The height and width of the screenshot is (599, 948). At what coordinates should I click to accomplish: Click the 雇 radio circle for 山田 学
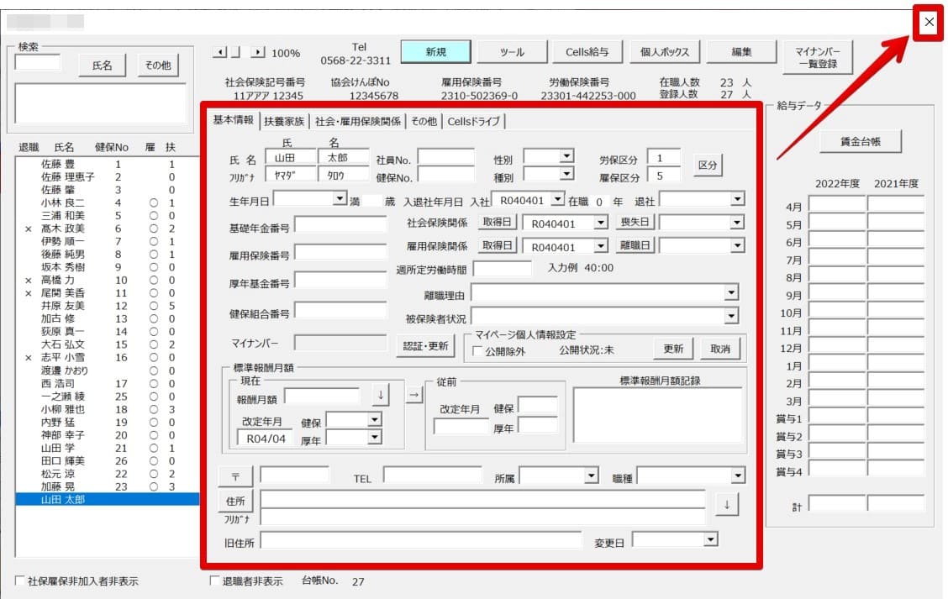[154, 448]
